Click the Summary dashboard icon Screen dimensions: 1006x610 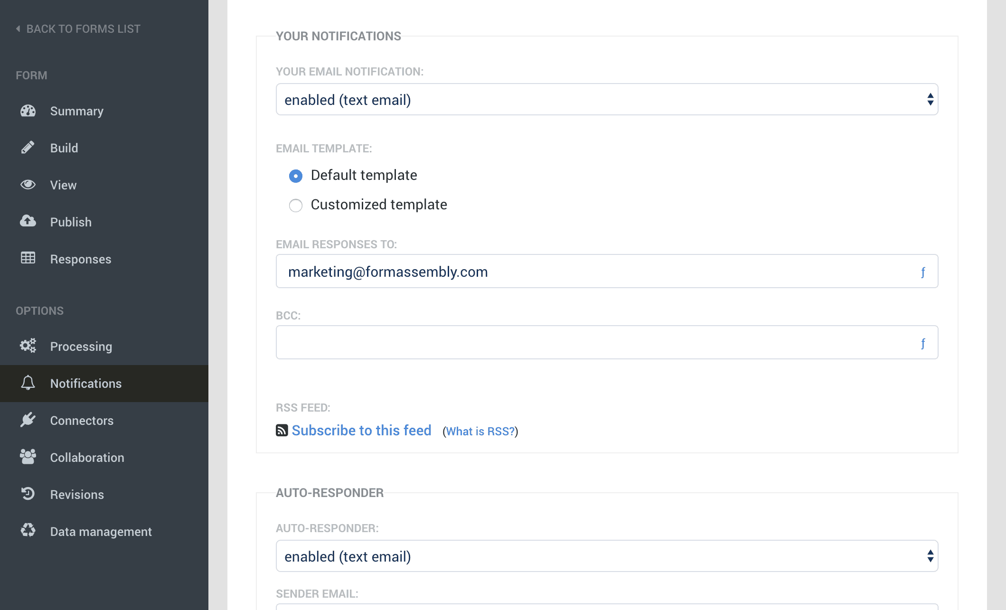(28, 111)
